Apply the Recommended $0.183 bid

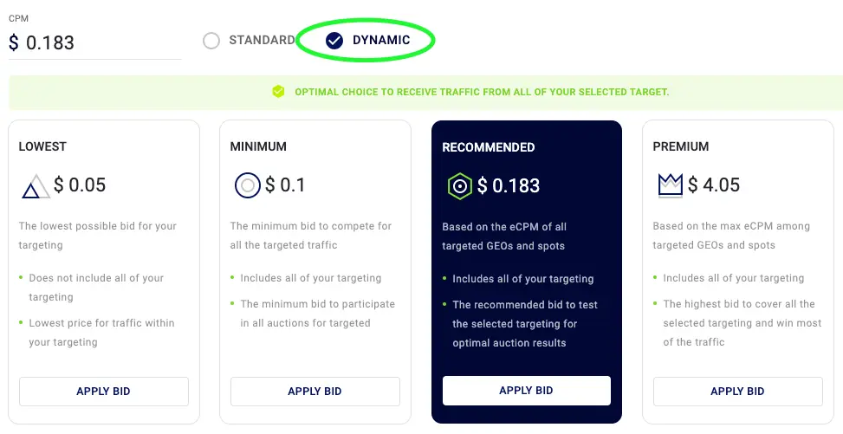tap(527, 391)
